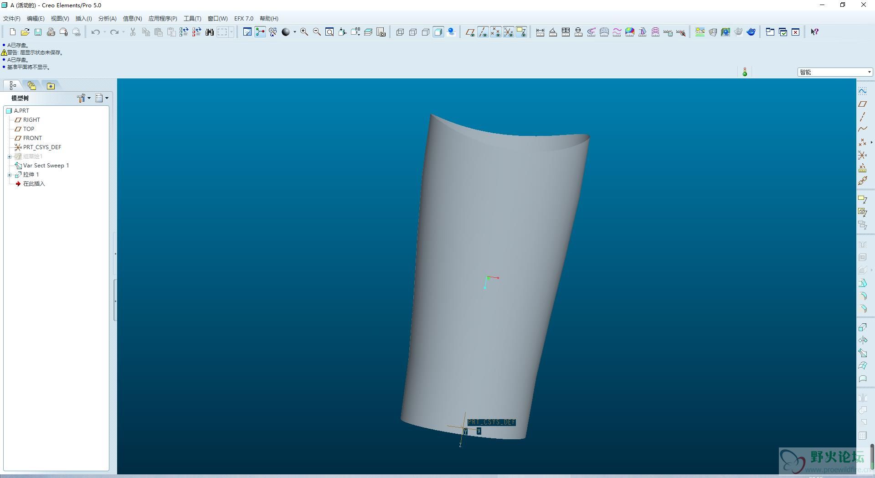This screenshot has height=478, width=875.
Task: Click the Undo arrow
Action: 95,32
